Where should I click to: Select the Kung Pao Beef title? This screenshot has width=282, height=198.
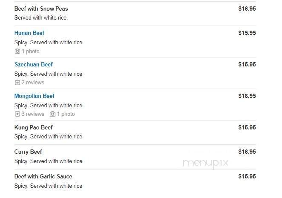(34, 127)
